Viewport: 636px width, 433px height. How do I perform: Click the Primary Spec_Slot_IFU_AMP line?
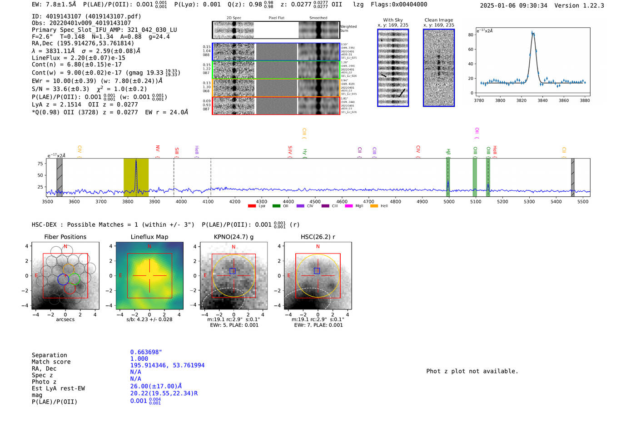[104, 30]
